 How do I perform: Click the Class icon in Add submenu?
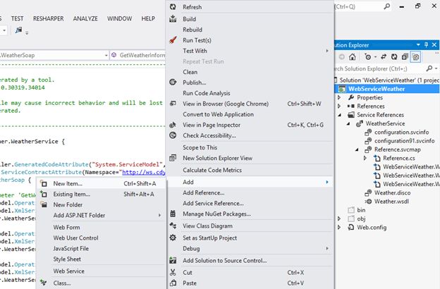pos(44,283)
